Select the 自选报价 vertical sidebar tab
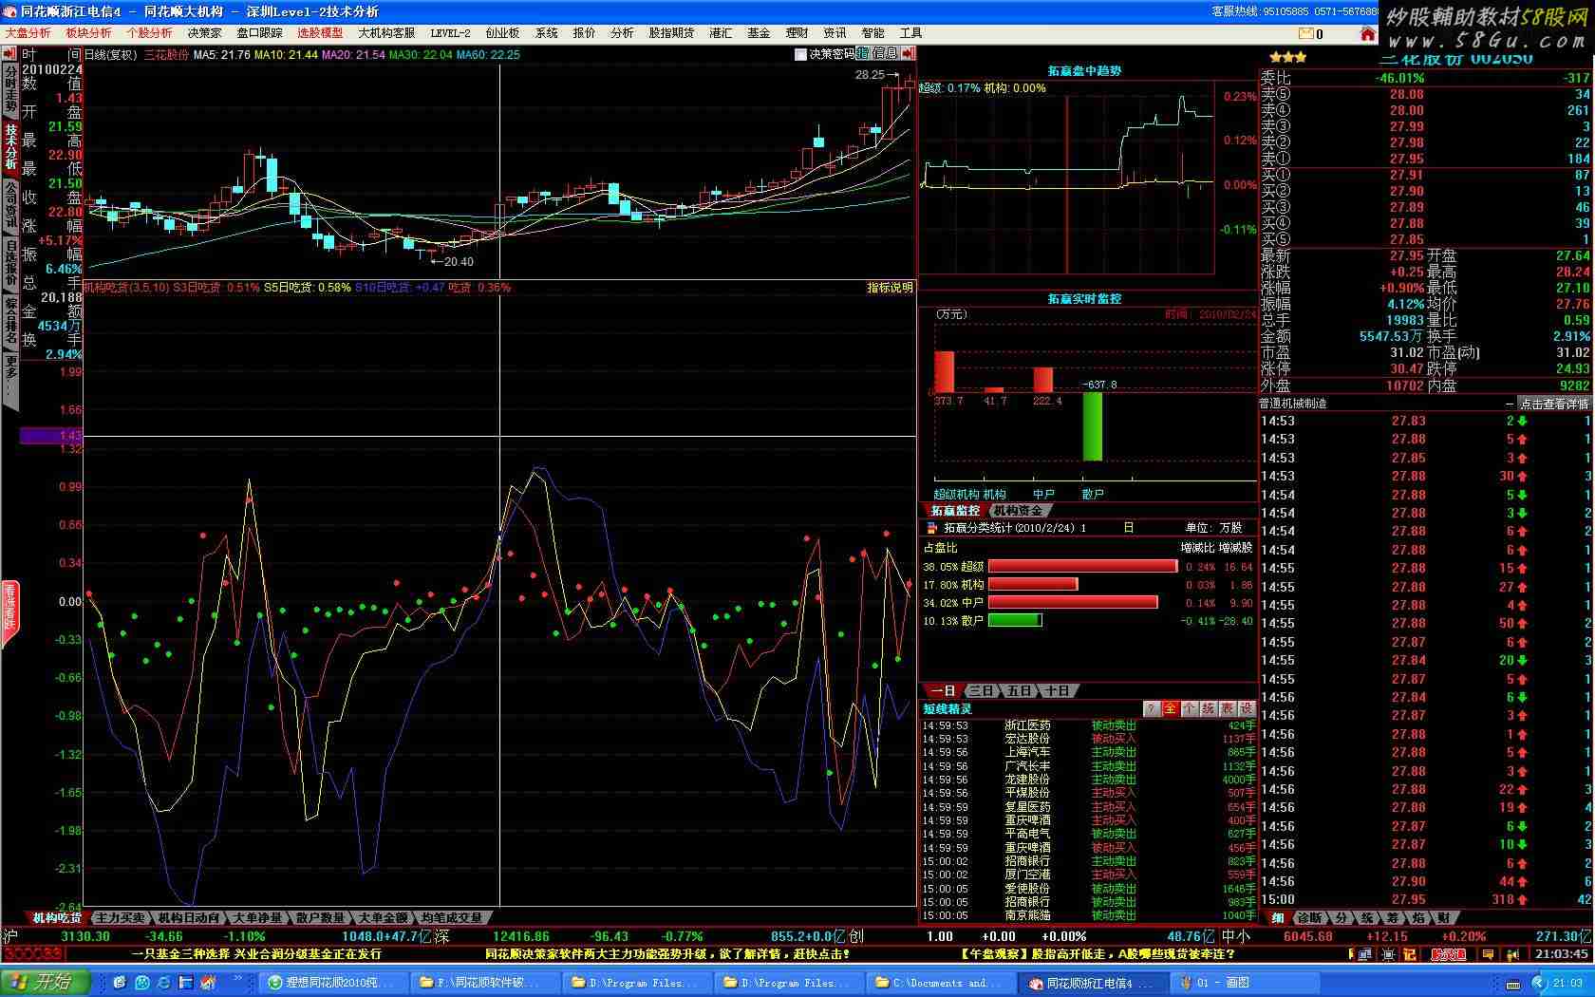This screenshot has height=997, width=1595. [10, 263]
